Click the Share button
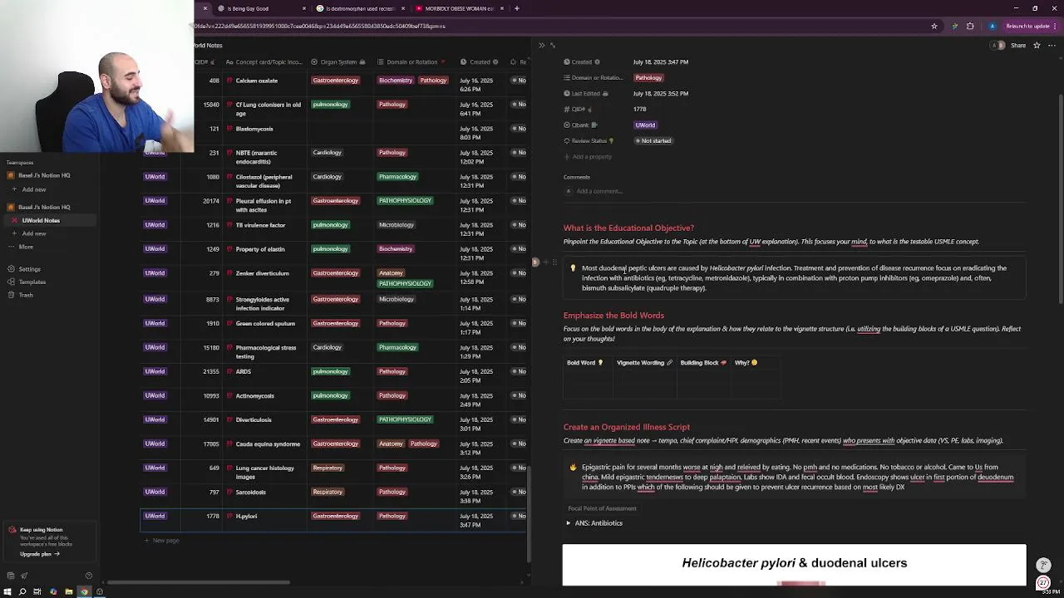 1018,46
